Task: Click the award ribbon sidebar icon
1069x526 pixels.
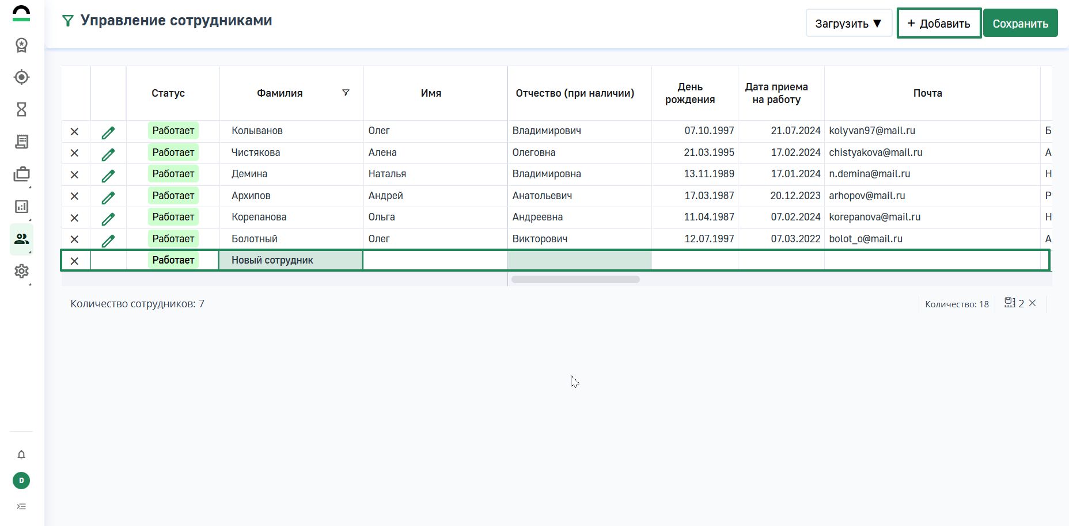Action: point(21,45)
